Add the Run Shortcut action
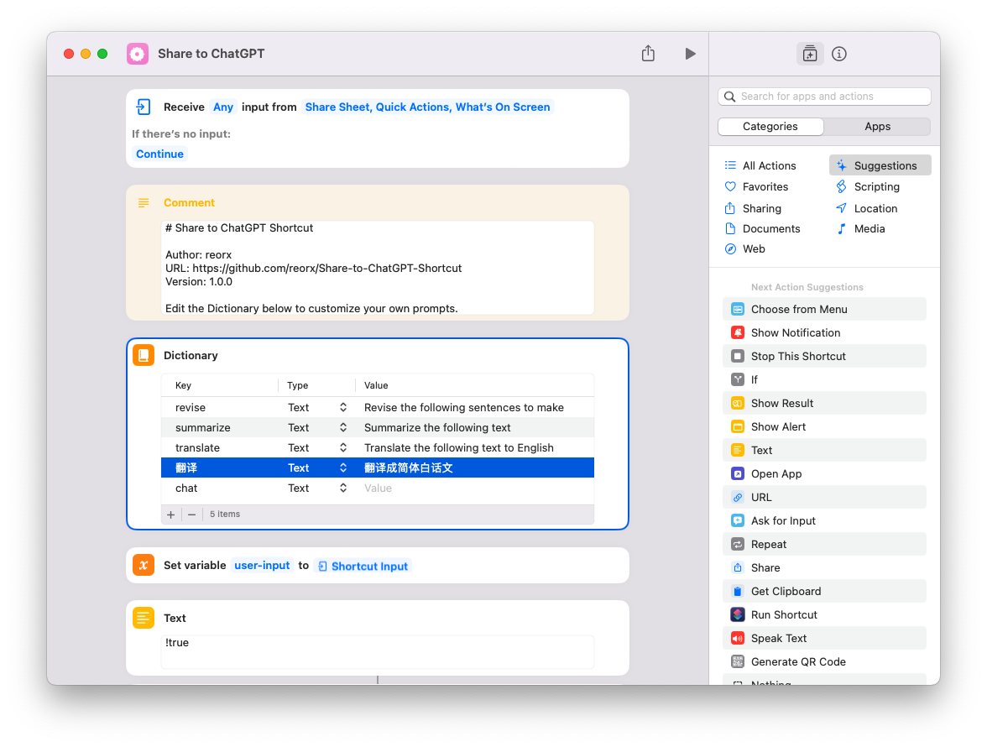The image size is (987, 747). point(824,615)
